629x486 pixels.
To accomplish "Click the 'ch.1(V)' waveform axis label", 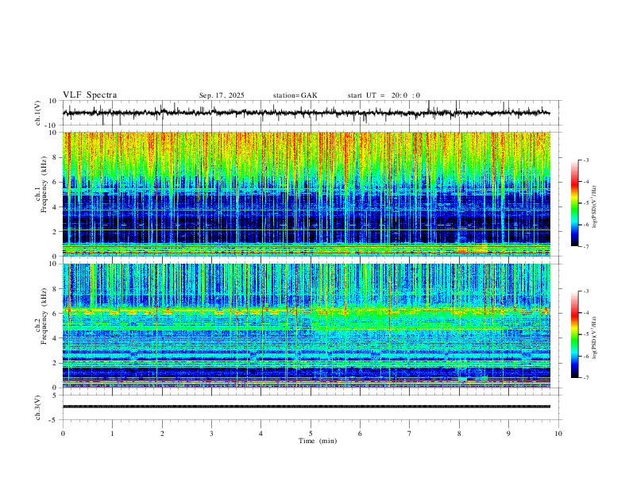I will pos(38,113).
